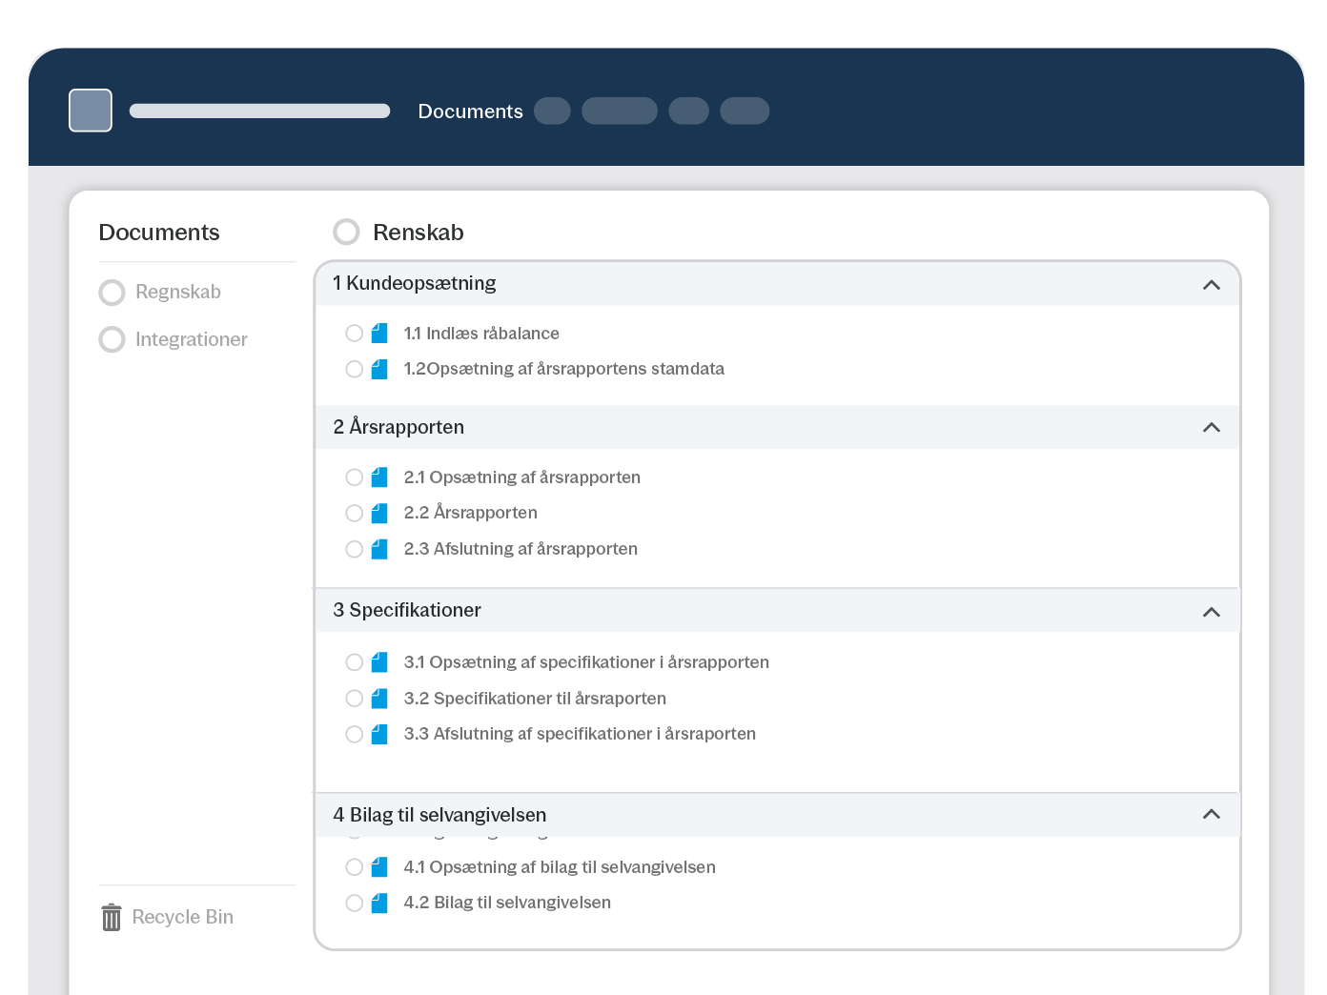Click document icon for 2.3 Afslutning af årsrapporten
This screenshot has width=1327, height=995.
pyautogui.click(x=379, y=549)
